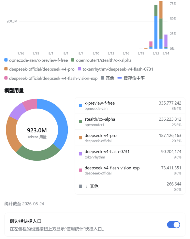
Task: Click the green swatch beside stealth/ox-alpha row
Action: (x=80, y=122)
